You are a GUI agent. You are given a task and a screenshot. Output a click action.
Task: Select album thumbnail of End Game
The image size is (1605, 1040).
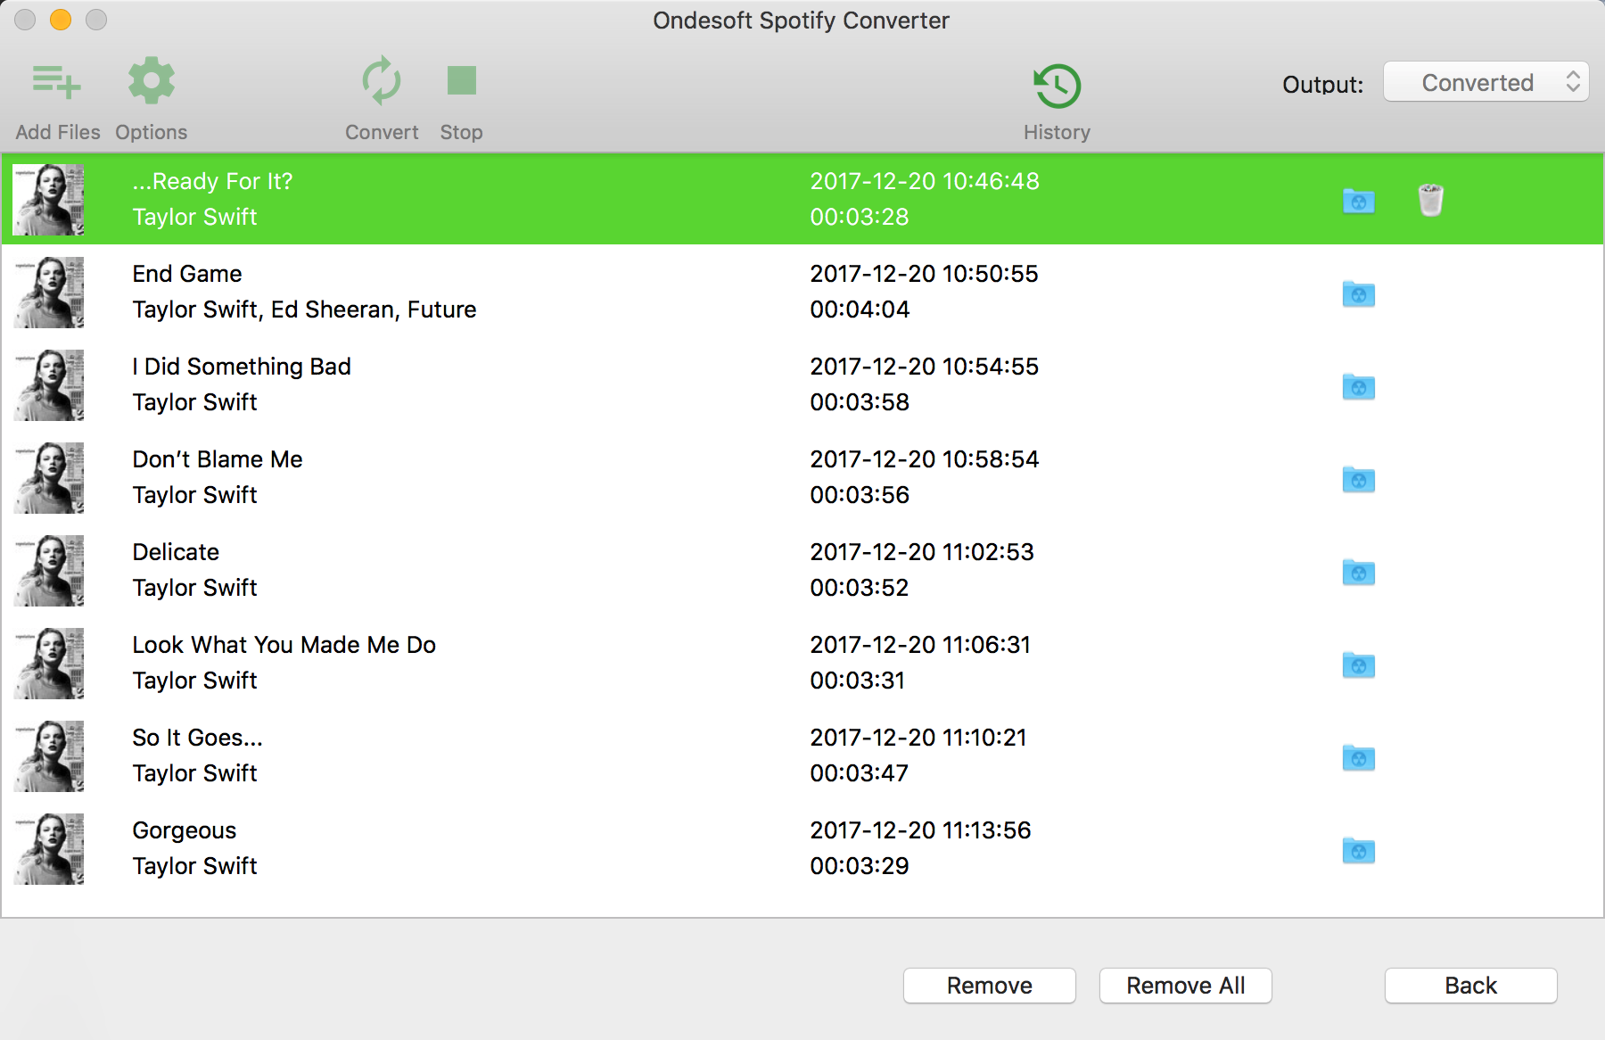coord(49,293)
